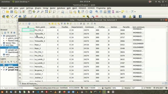Toggle visibility of the points_com layer
The image size is (168, 94).
coord(4,67)
